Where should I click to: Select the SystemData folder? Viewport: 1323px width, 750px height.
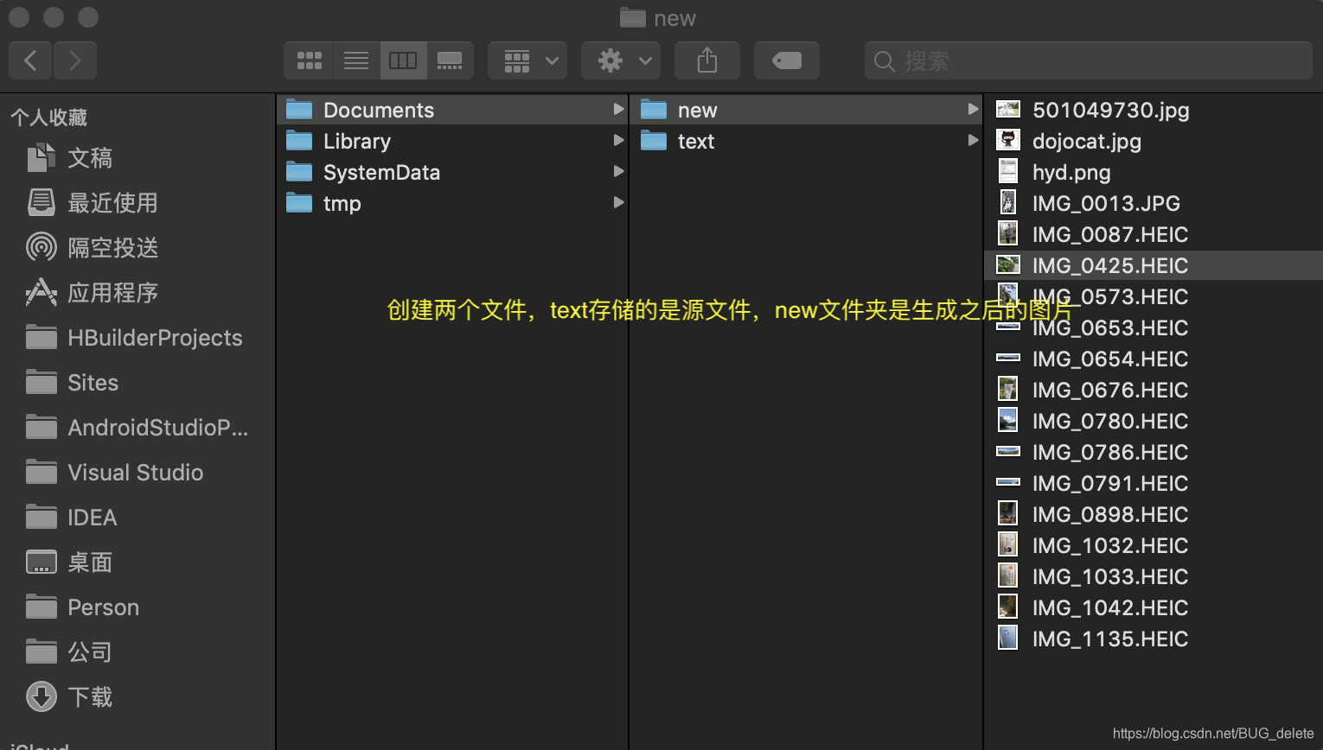point(452,172)
